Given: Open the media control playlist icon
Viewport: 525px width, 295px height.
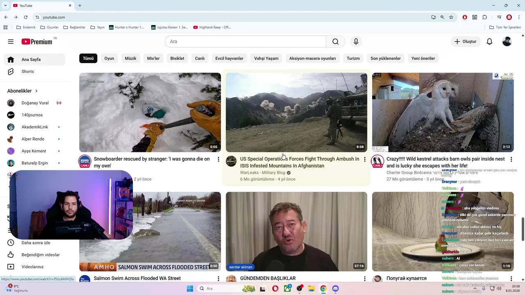Looking at the screenshot, I should point(499,17).
